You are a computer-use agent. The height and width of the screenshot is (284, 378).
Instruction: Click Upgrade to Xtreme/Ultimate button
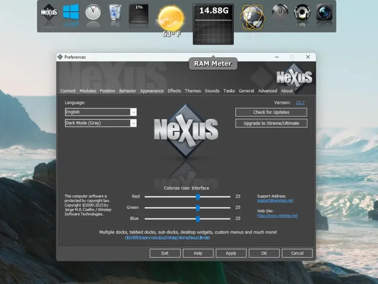pos(271,123)
